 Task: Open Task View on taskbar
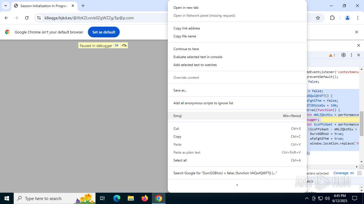coord(102,198)
